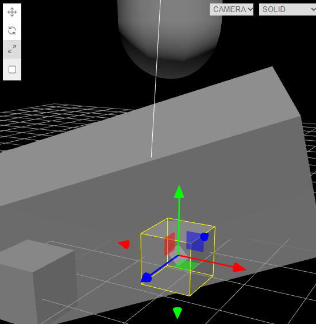316x324 pixels.
Task: Click the negative green Y-axis cone
Action: coord(178,313)
